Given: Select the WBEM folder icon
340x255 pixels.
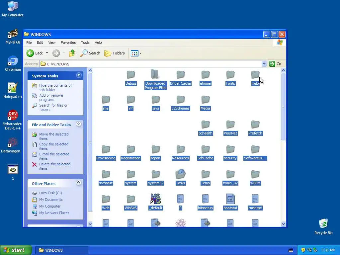Looking at the screenshot, I should [255, 174].
